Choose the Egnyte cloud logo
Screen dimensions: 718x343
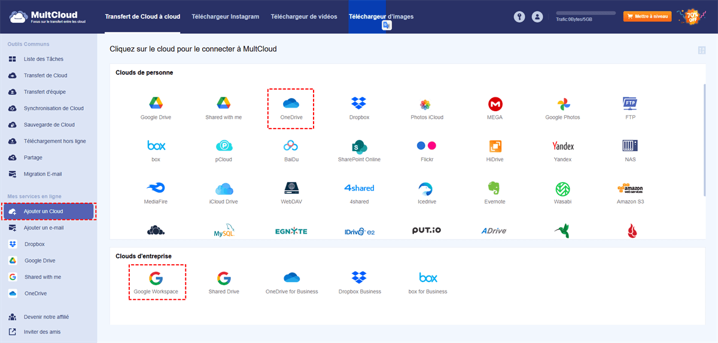coord(291,231)
